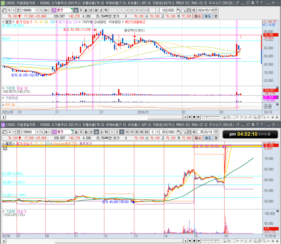Click the A auto-scale icon of bottom chart
This screenshot has width=281, height=244.
[277, 241]
